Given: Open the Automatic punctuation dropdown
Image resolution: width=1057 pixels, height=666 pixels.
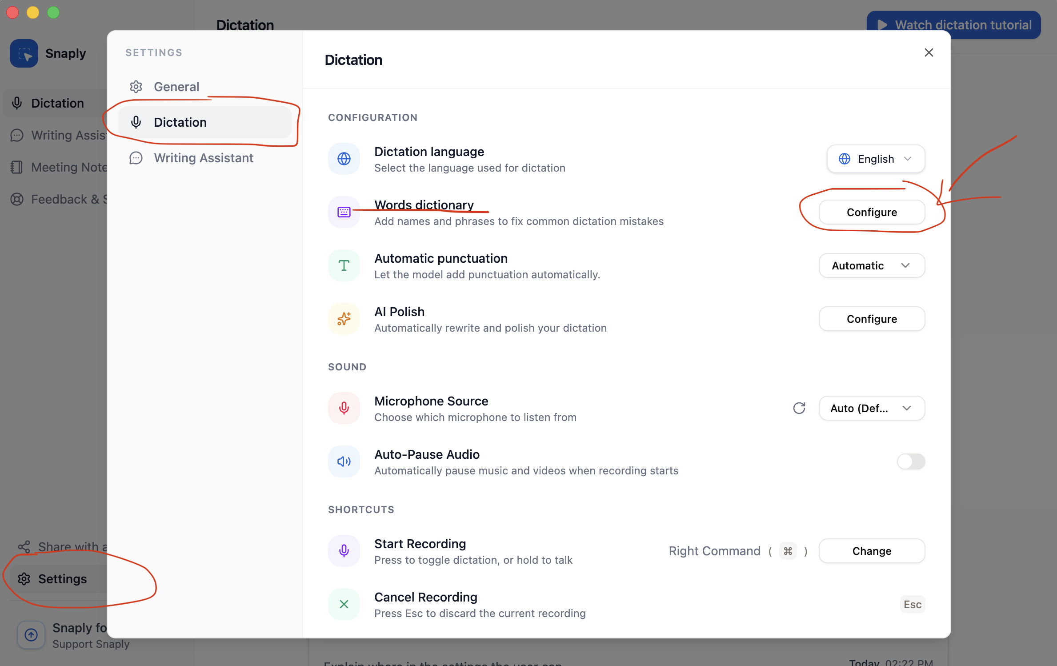Looking at the screenshot, I should pyautogui.click(x=871, y=265).
